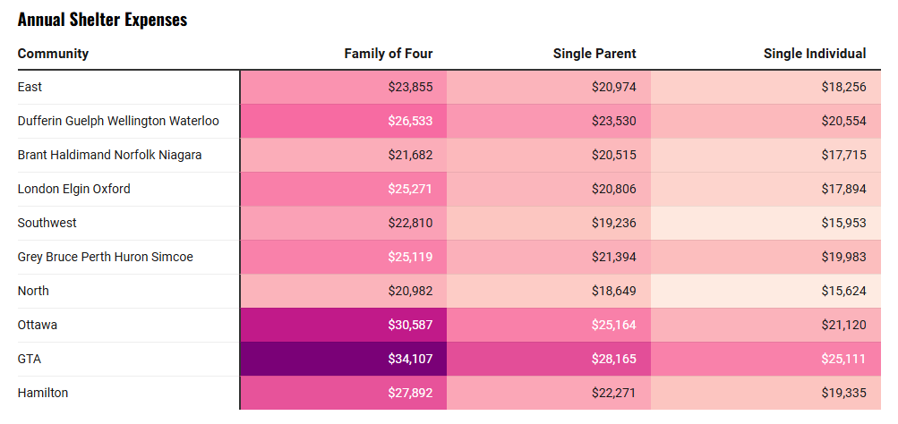This screenshot has width=898, height=424.
Task: Select the Grey Bruce Perth Huron Simcoe label
Action: point(106,257)
